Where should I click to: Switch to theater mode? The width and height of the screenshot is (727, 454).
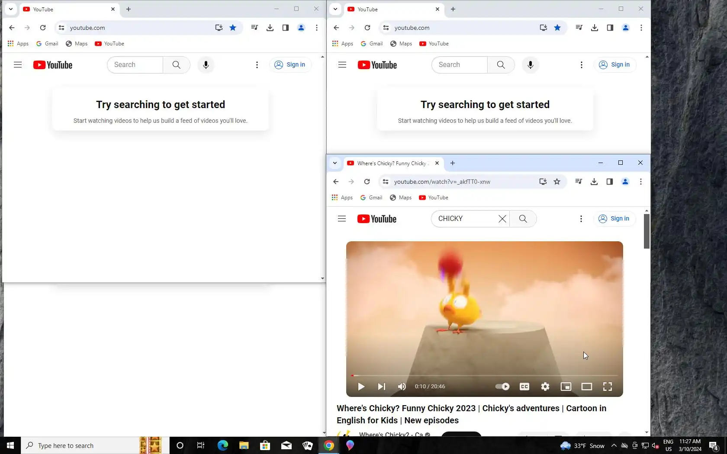coord(587,387)
